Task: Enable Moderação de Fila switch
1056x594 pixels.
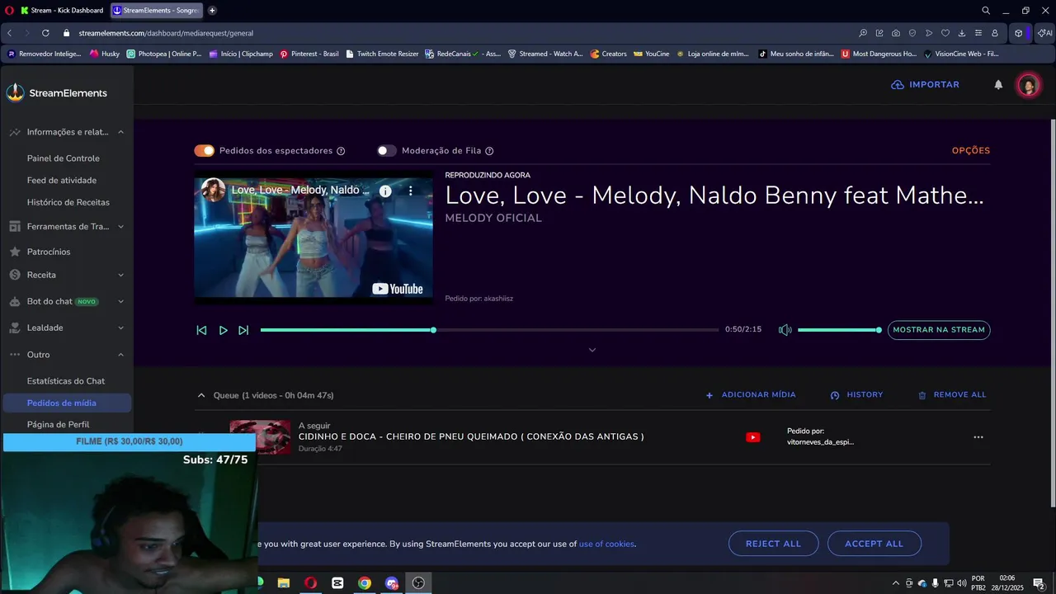Action: (387, 151)
